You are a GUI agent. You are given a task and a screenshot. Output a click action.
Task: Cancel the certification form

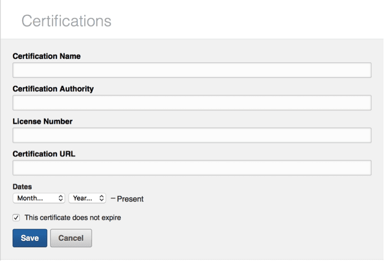tap(71, 238)
